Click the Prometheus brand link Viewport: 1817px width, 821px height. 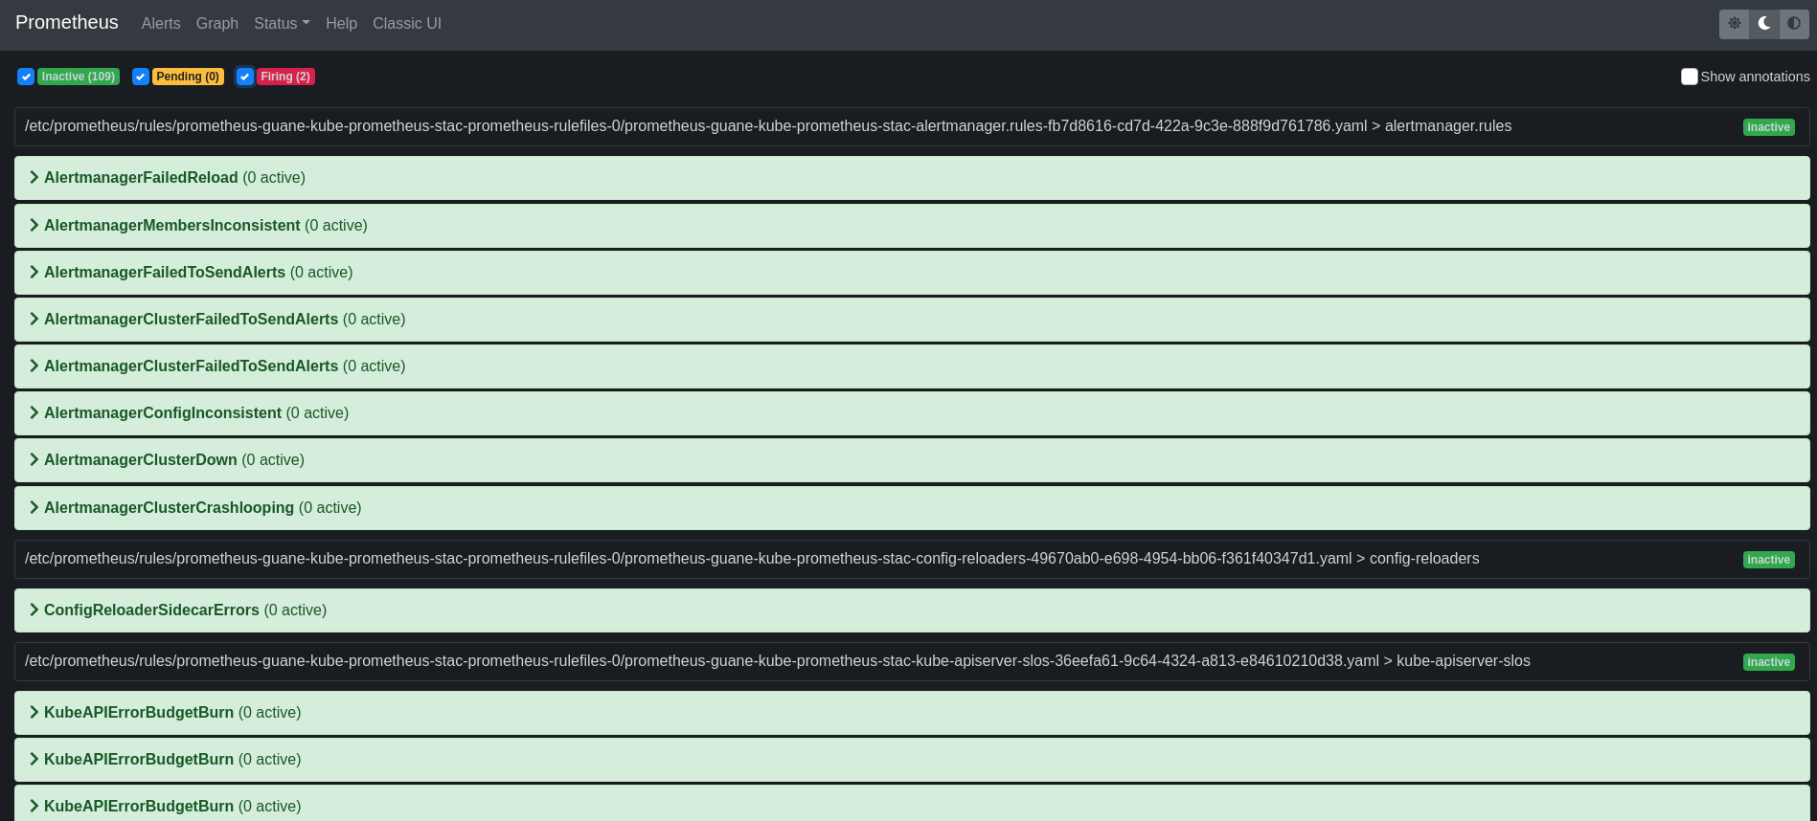pos(67,23)
